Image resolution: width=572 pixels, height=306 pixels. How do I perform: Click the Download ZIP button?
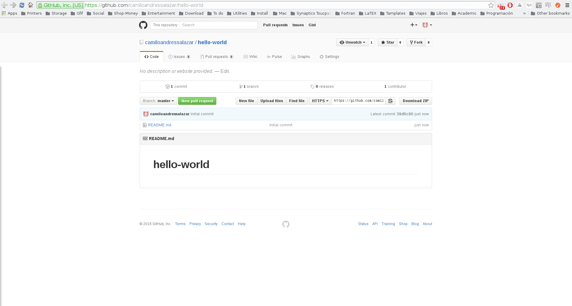(x=416, y=101)
